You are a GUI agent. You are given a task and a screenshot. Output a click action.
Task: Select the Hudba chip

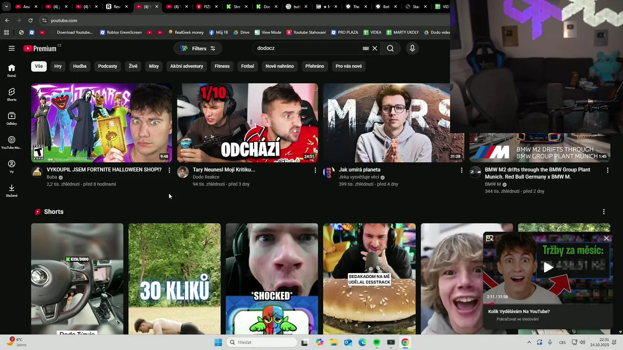pos(80,66)
